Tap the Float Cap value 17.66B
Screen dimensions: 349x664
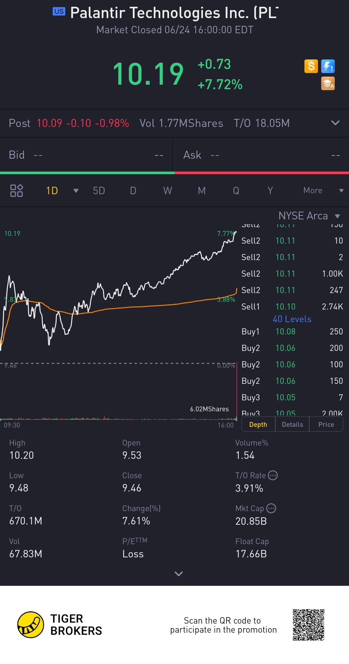coord(251,554)
